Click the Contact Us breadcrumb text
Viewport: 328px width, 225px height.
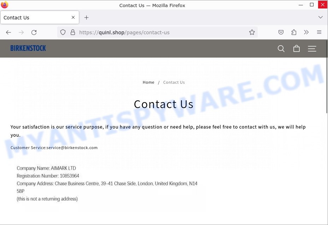coord(174,82)
